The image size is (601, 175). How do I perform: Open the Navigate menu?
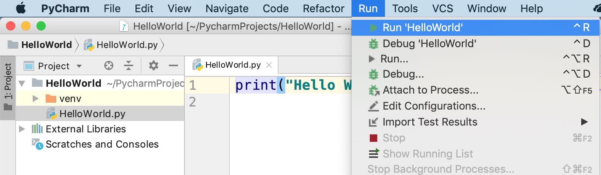tap(227, 8)
